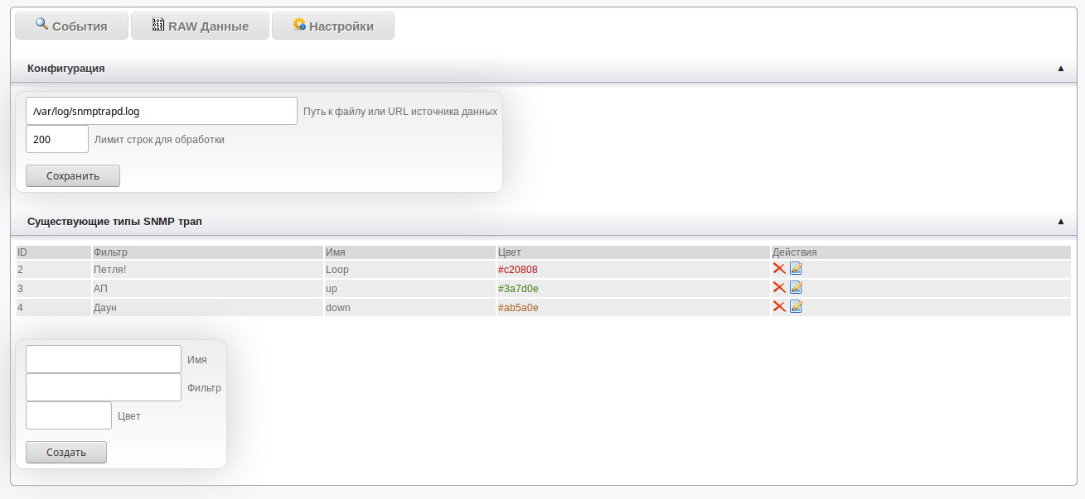This screenshot has height=499, width=1085.
Task: Delete the down trap type
Action: (x=779, y=306)
